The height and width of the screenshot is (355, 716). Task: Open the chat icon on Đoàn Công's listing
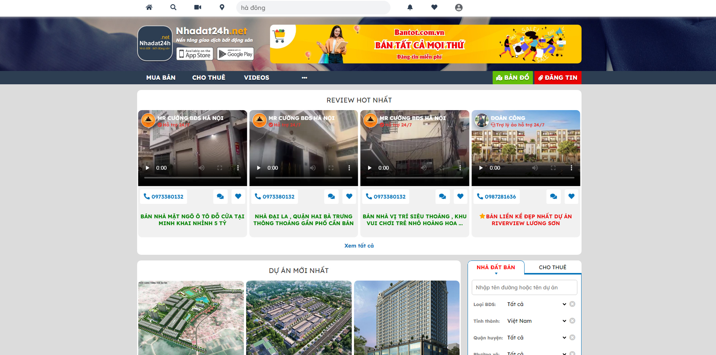point(553,196)
